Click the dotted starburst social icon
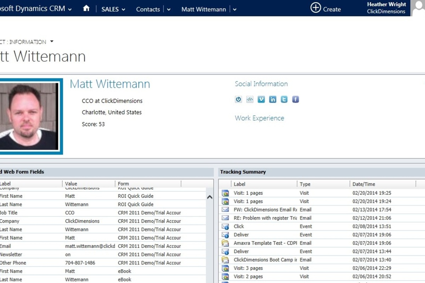This screenshot has height=283, width=425. point(250,99)
